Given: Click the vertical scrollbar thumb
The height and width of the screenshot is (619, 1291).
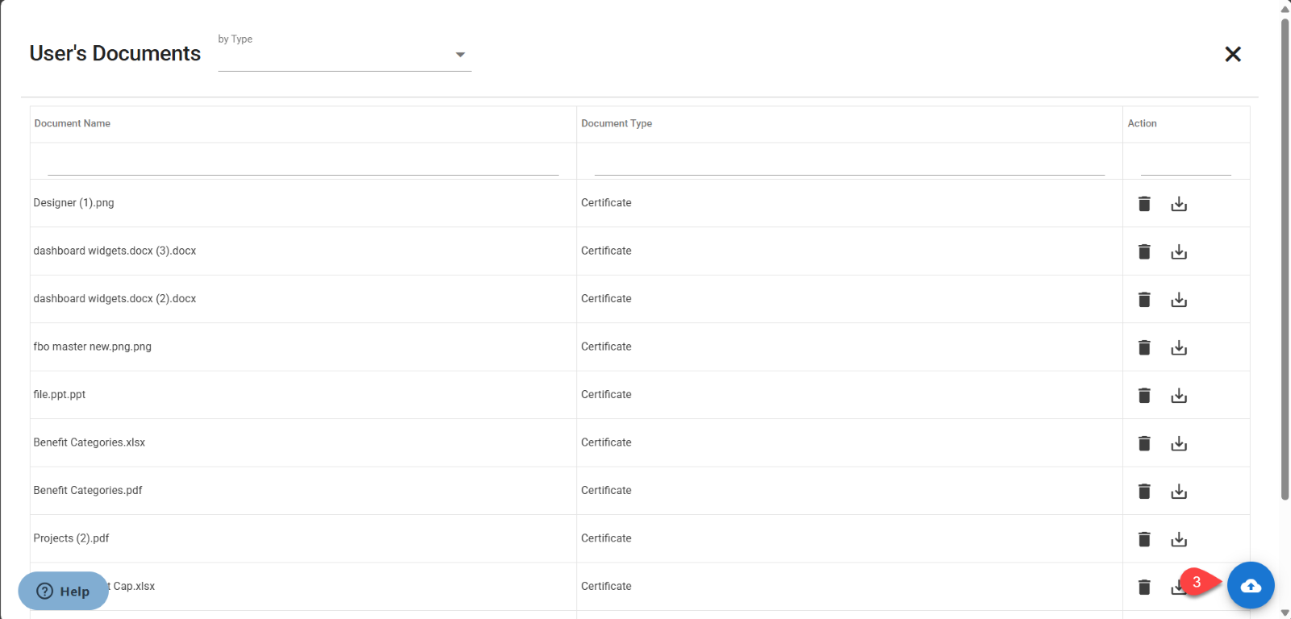Looking at the screenshot, I should [1285, 258].
